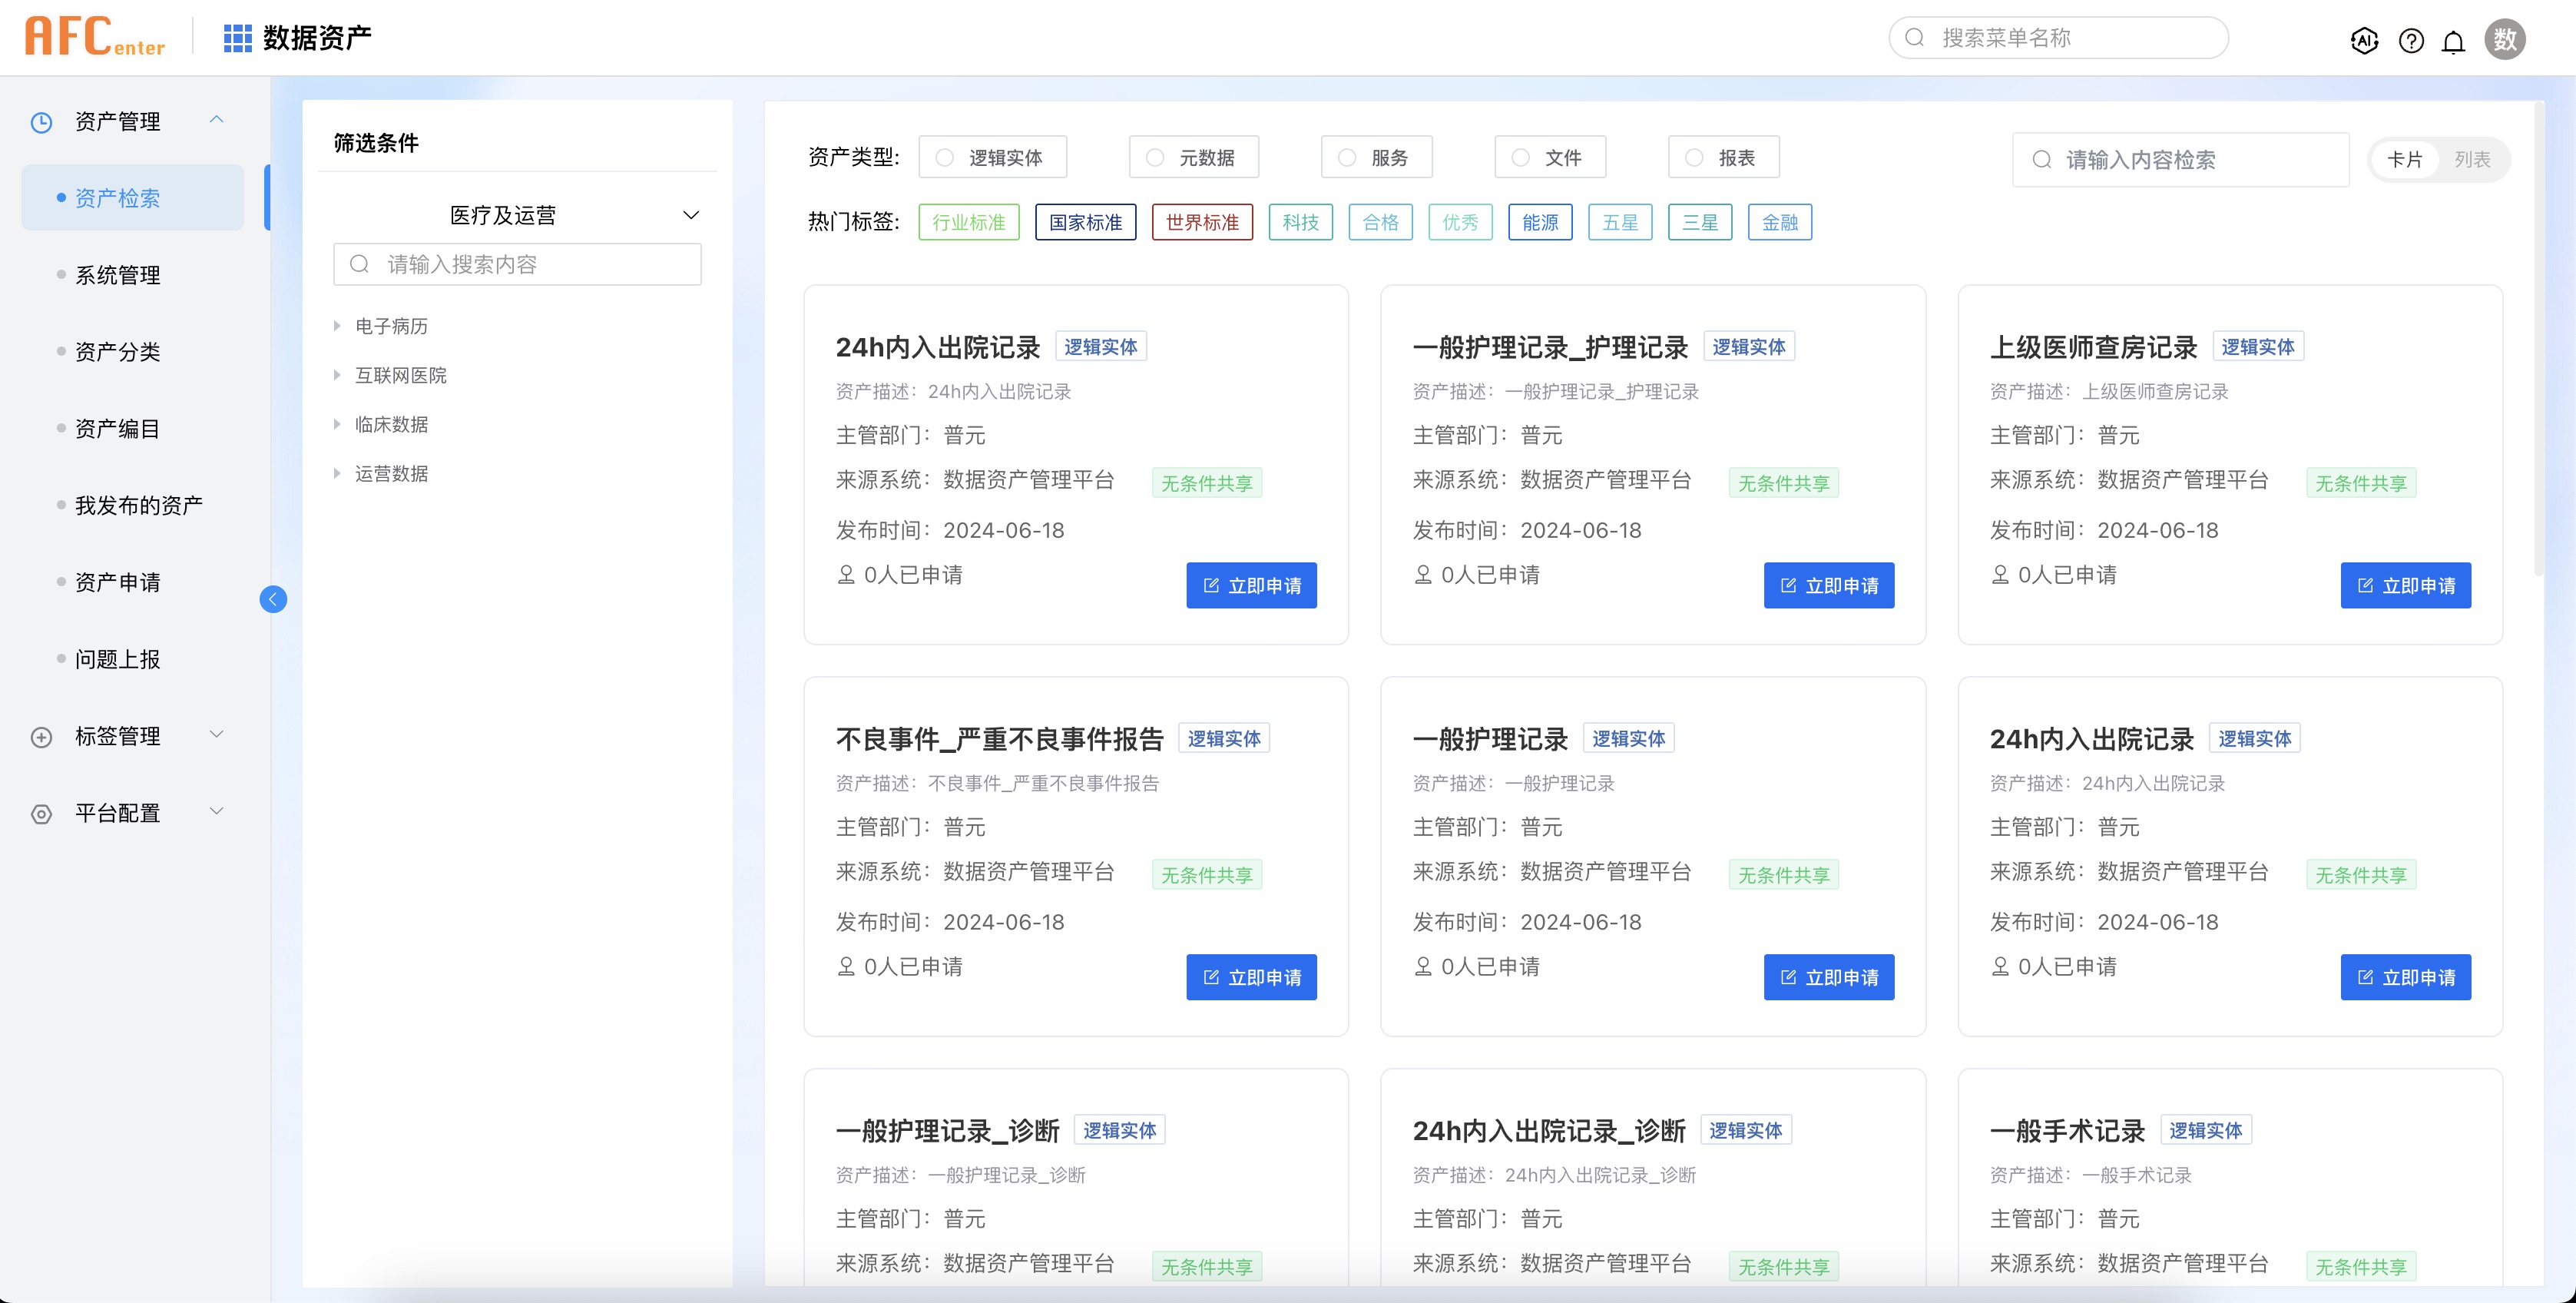Filter by the 优秀 tag
Screen dimensions: 2576x1303
(1460, 222)
